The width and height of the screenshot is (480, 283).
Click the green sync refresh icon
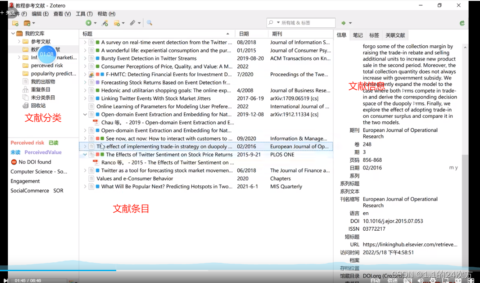click(x=462, y=23)
